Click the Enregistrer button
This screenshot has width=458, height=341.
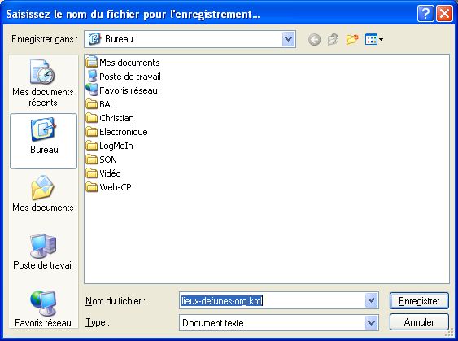coord(419,300)
